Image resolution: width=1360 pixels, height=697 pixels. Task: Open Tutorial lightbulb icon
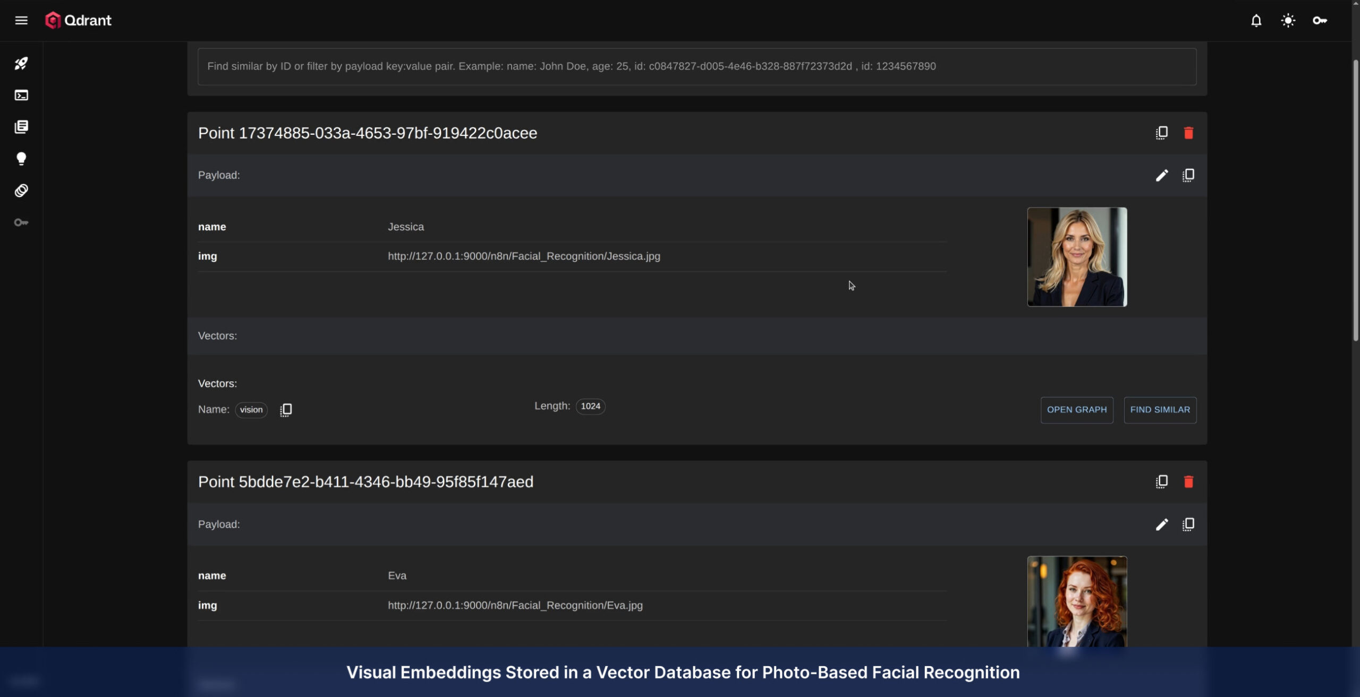[21, 159]
